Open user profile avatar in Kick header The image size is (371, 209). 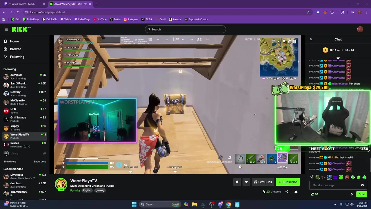coord(360,29)
